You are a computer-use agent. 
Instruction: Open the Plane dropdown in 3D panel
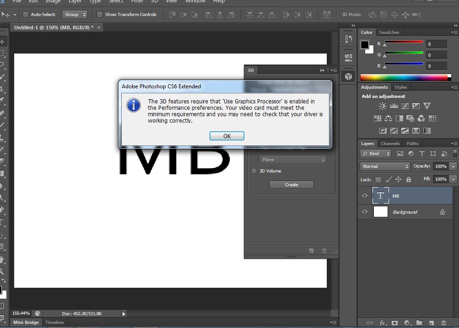[292, 160]
